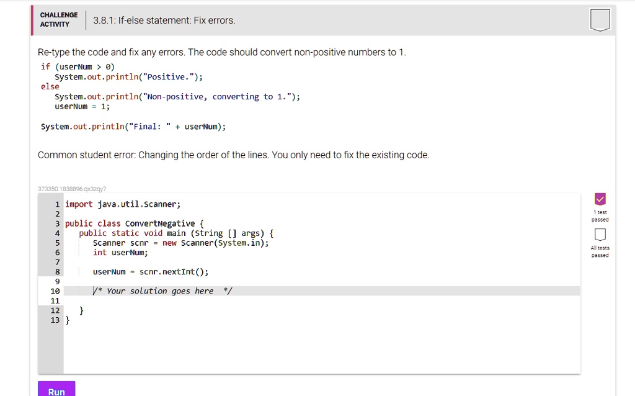The image size is (635, 396).
Task: Click the 'userNum = scnr.nextInt();' statement
Action: (x=150, y=271)
